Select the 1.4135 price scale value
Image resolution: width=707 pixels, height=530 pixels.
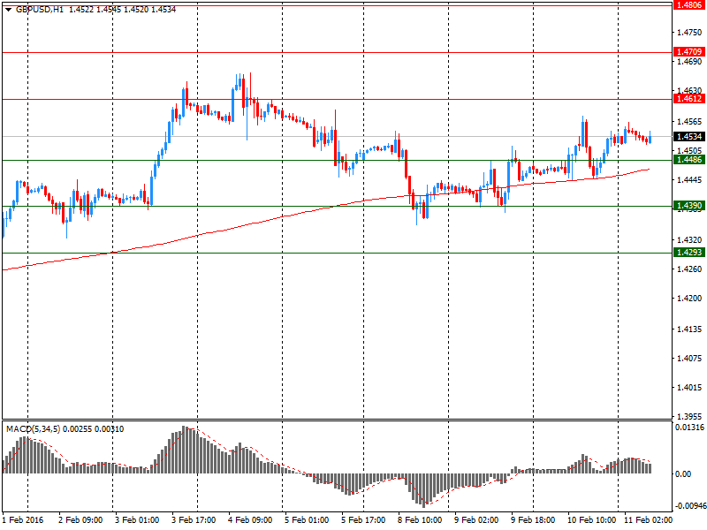[x=689, y=329]
